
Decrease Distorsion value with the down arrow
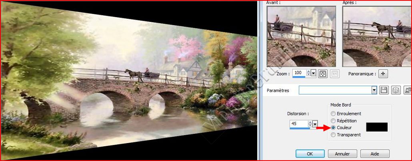tap(310, 125)
